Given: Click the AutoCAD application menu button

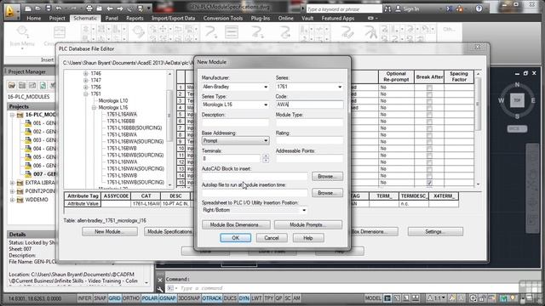Looking at the screenshot, I should (x=11, y=12).
